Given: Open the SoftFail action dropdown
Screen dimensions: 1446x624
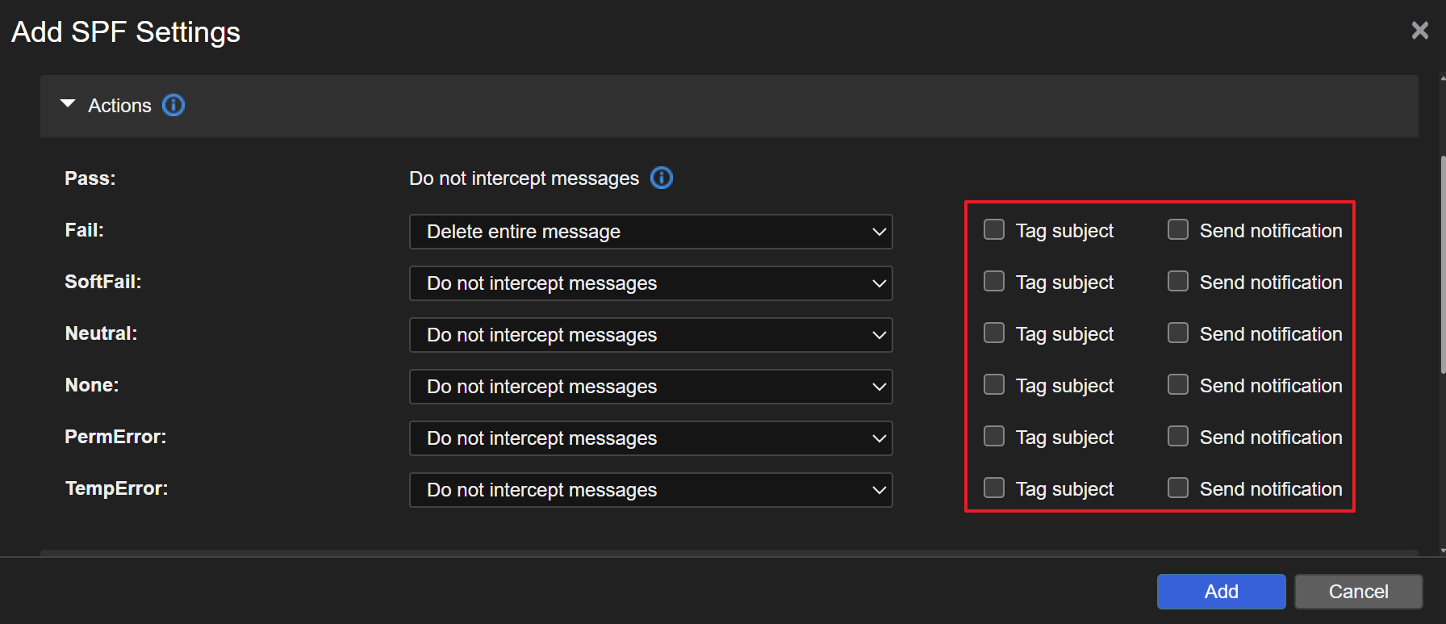Looking at the screenshot, I should click(x=650, y=283).
